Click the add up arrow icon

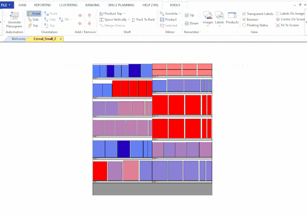click(89, 15)
